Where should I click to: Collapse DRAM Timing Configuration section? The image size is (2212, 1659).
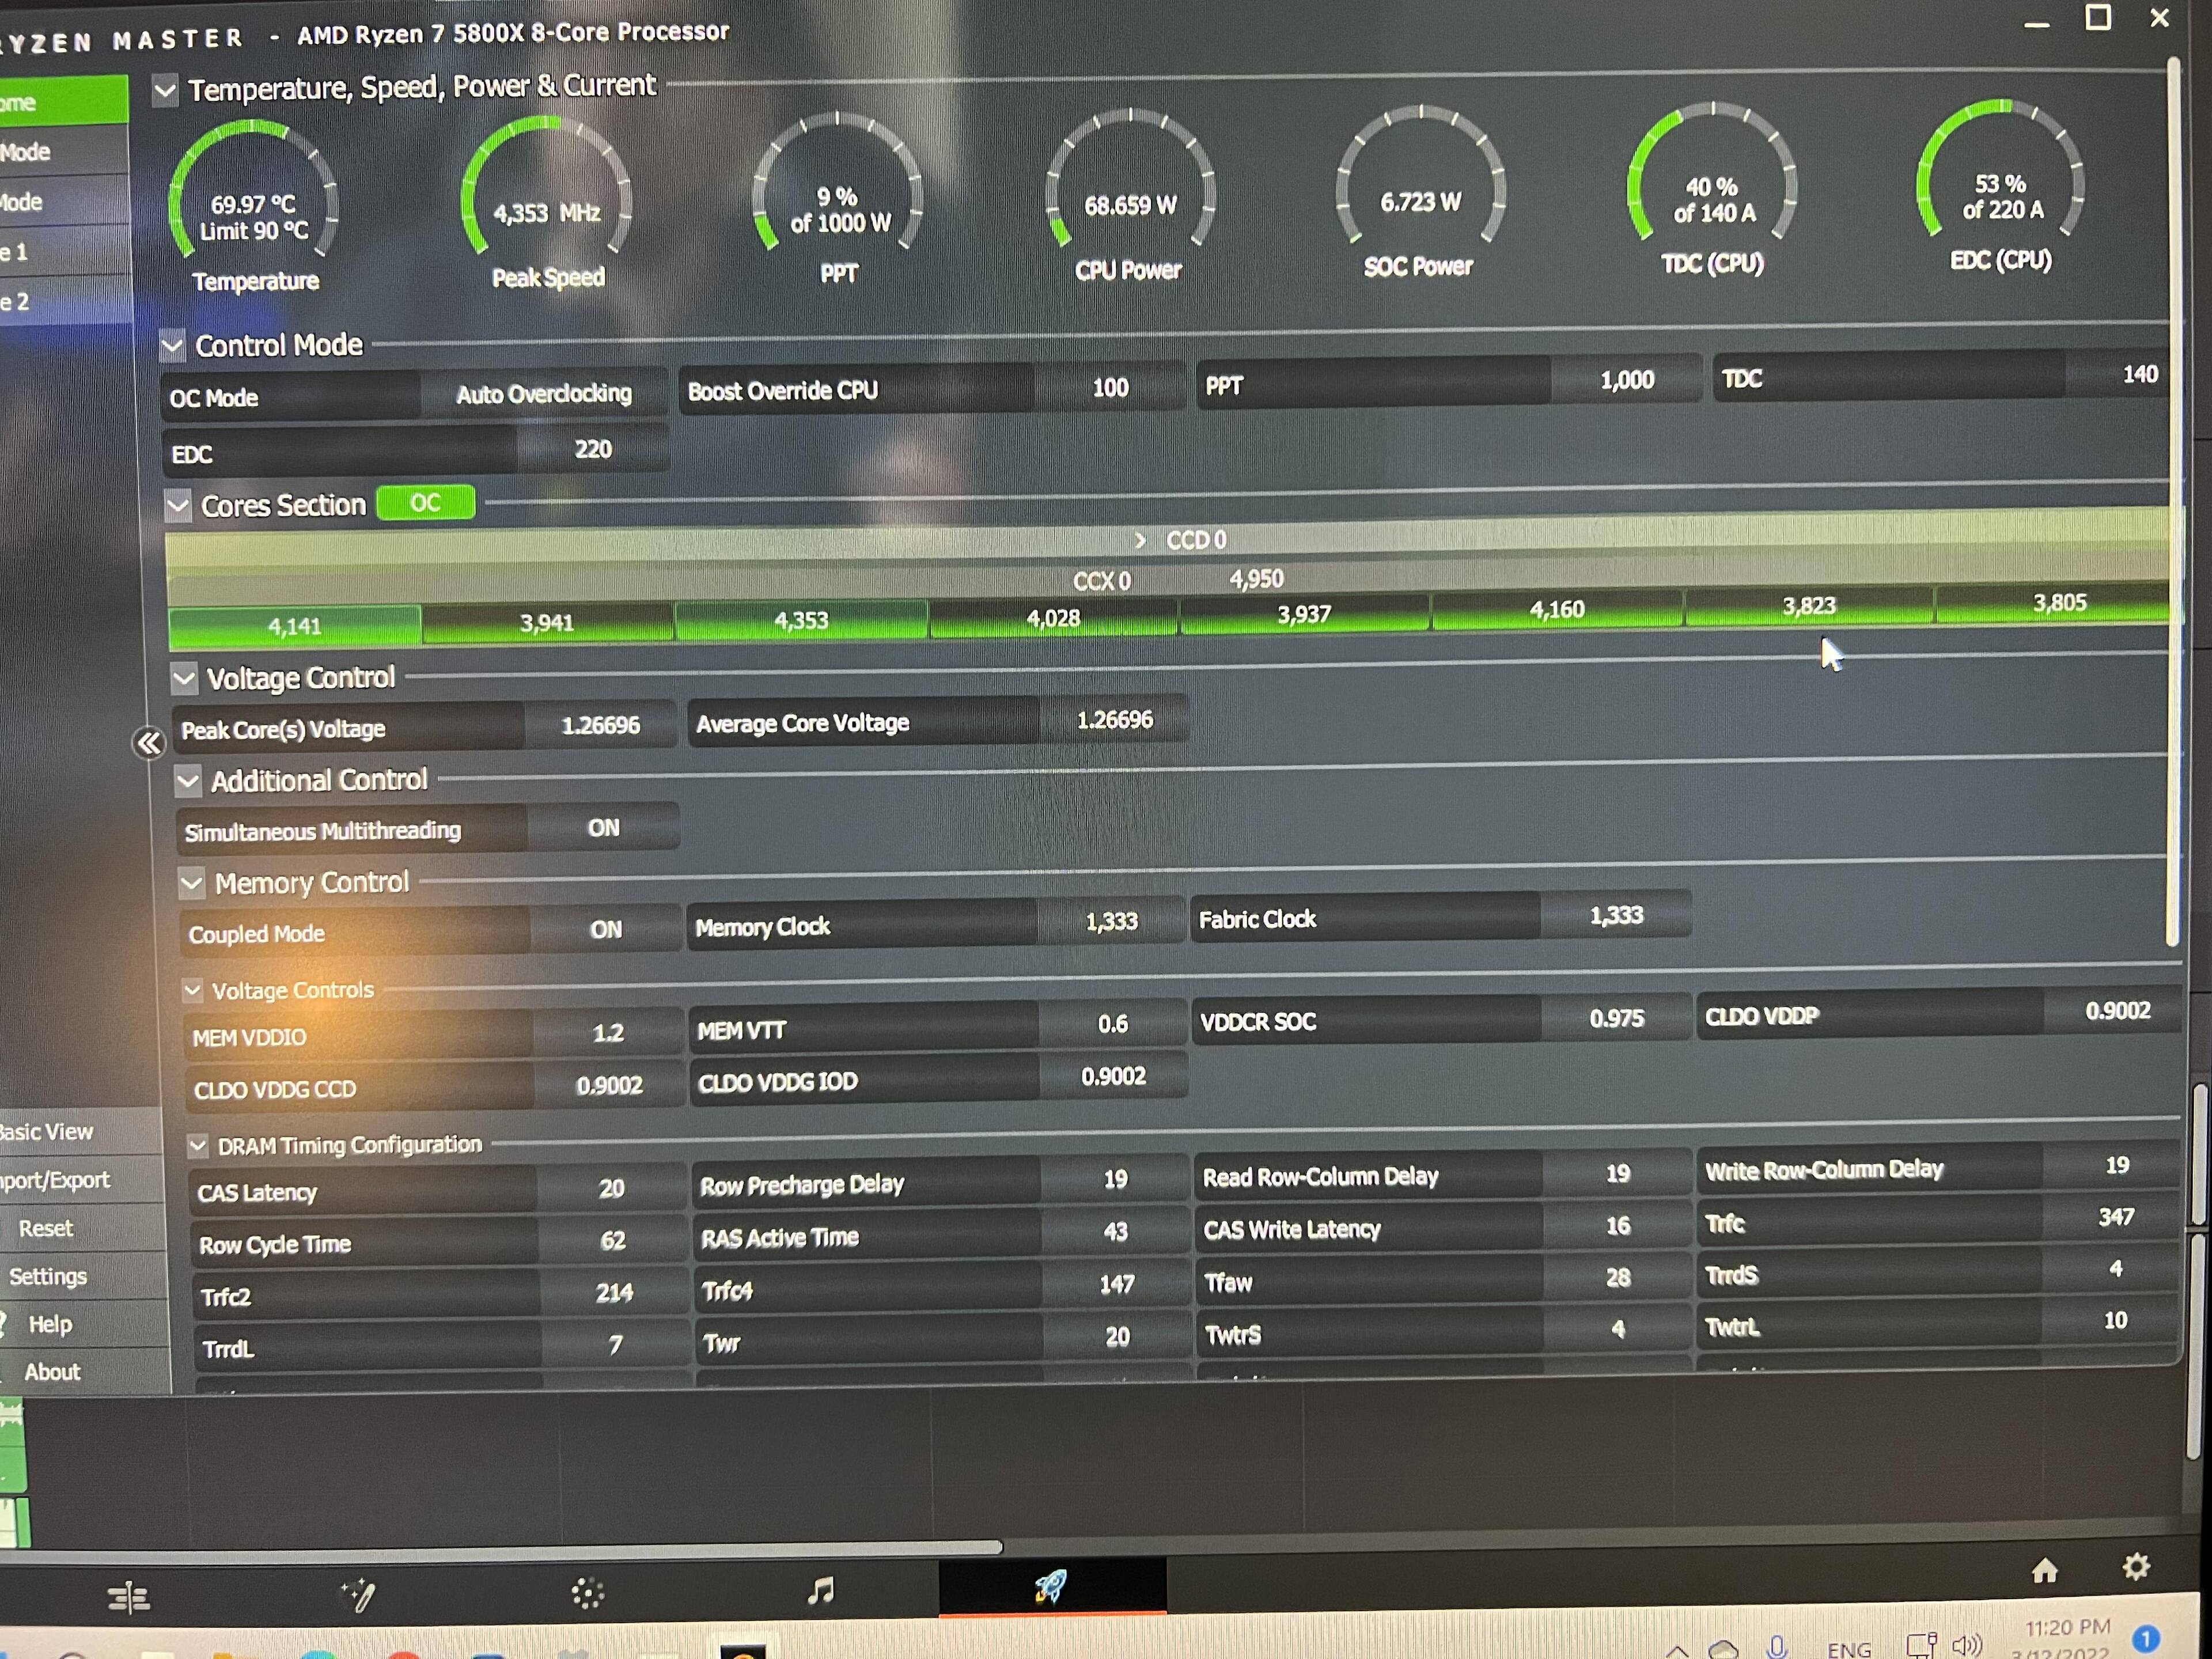point(198,1146)
